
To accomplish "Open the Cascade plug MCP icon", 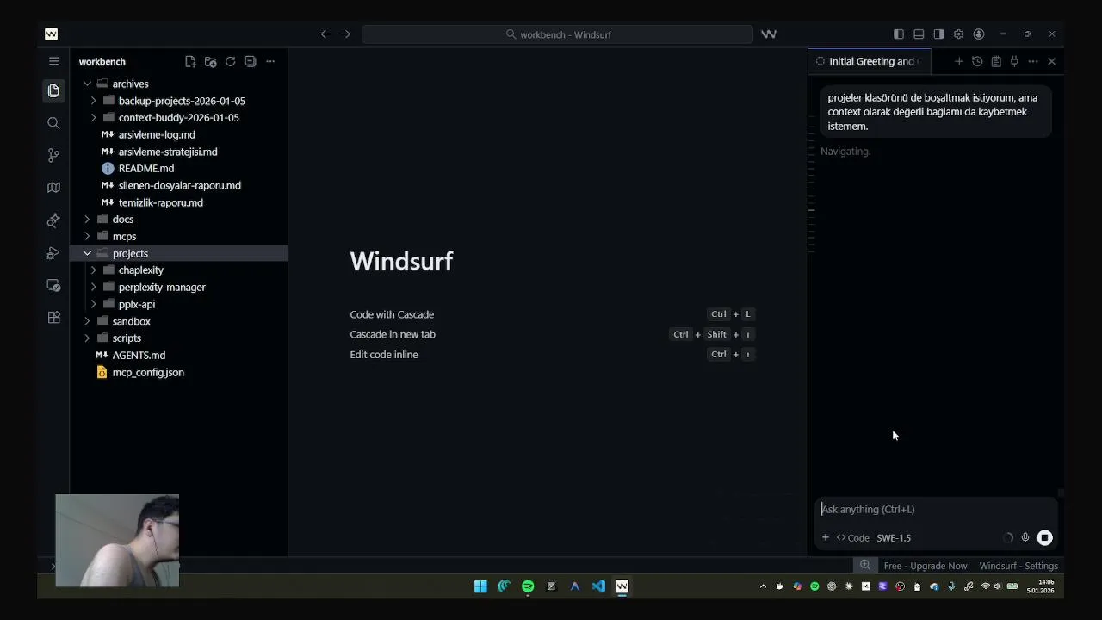I will click(x=1014, y=61).
